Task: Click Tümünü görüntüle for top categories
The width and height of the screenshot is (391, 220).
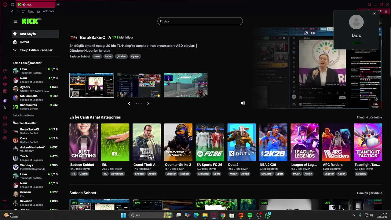Action: pyautogui.click(x=369, y=117)
